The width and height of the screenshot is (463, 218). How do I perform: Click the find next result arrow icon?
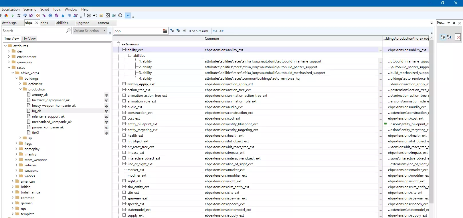[178, 31]
